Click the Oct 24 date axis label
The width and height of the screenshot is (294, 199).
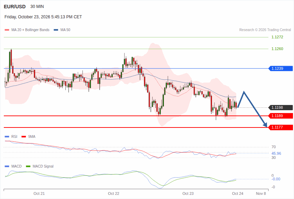click(238, 193)
